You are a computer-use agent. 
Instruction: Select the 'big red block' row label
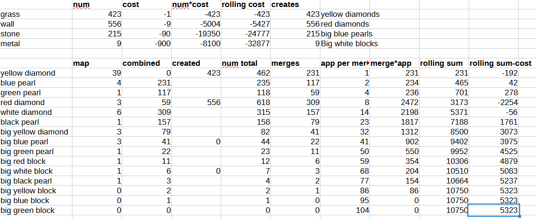tap(36, 161)
